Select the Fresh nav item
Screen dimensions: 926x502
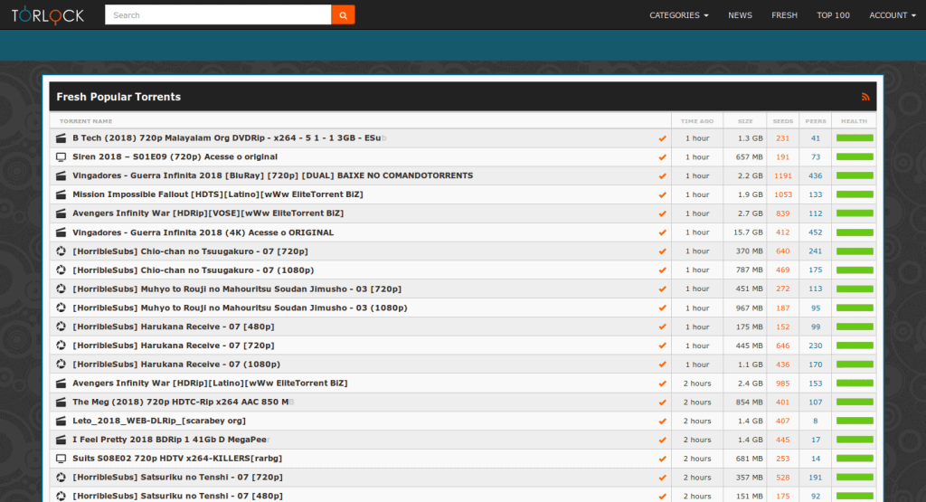click(784, 15)
